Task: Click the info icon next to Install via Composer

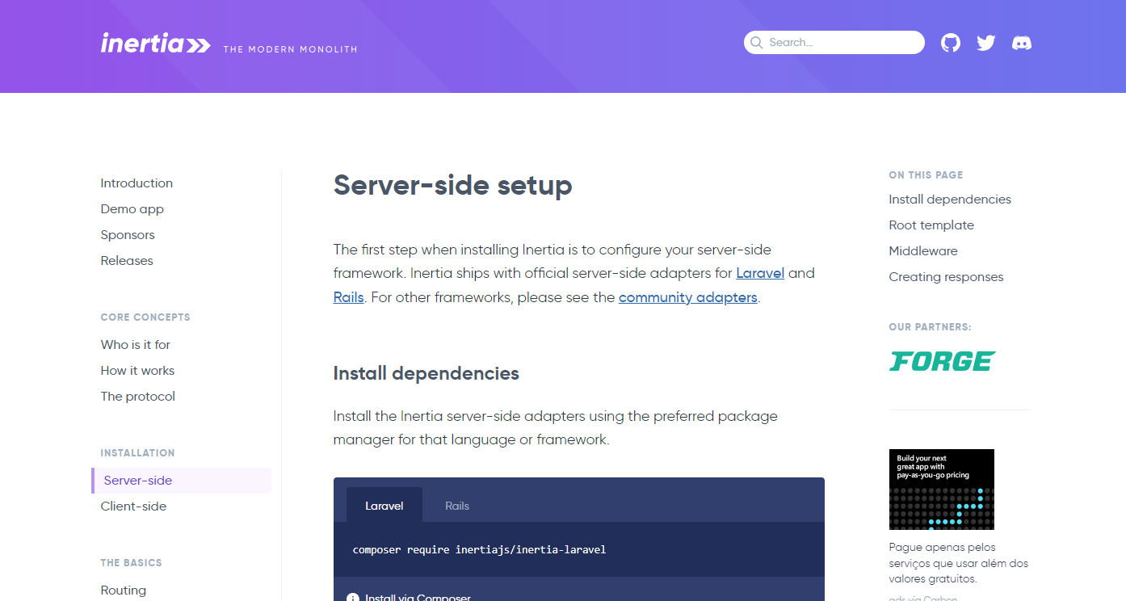Action: coord(351,597)
